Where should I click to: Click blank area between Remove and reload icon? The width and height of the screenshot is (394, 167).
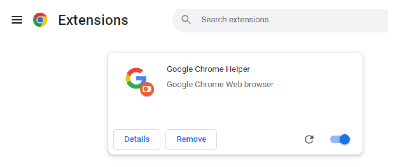point(259,140)
